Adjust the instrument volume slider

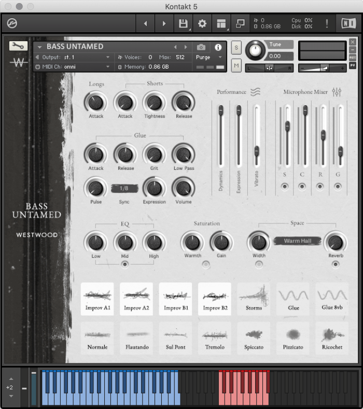[x=322, y=68]
